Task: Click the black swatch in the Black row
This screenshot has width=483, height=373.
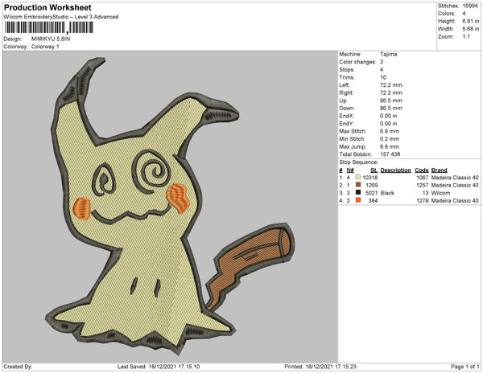Action: coord(358,192)
